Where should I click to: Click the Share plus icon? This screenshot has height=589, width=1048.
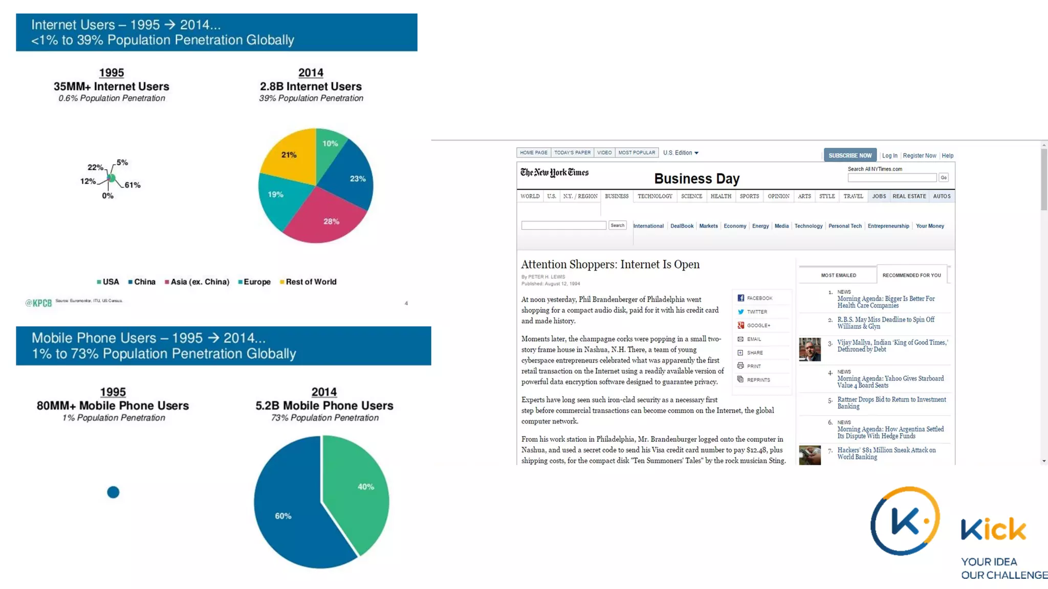click(740, 353)
